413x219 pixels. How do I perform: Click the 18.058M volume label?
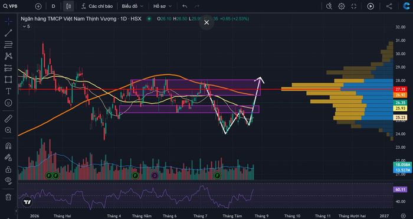pos(402,165)
